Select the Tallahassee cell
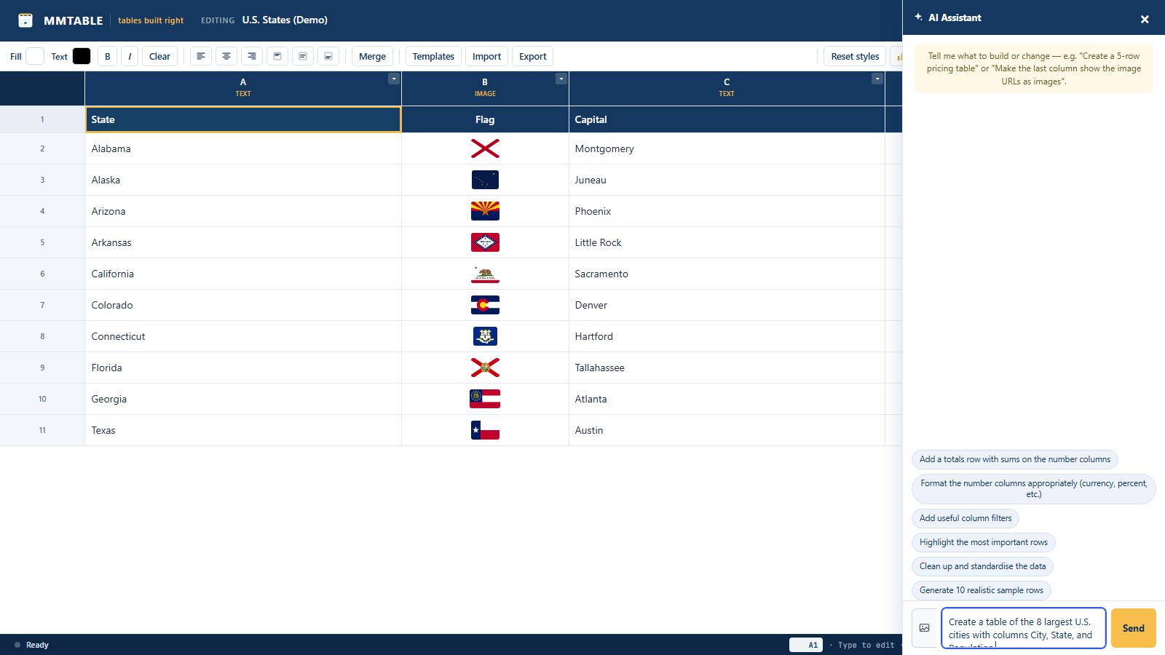The image size is (1165, 655). tap(727, 368)
